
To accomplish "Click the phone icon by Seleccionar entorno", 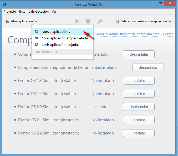I will click(118, 21).
